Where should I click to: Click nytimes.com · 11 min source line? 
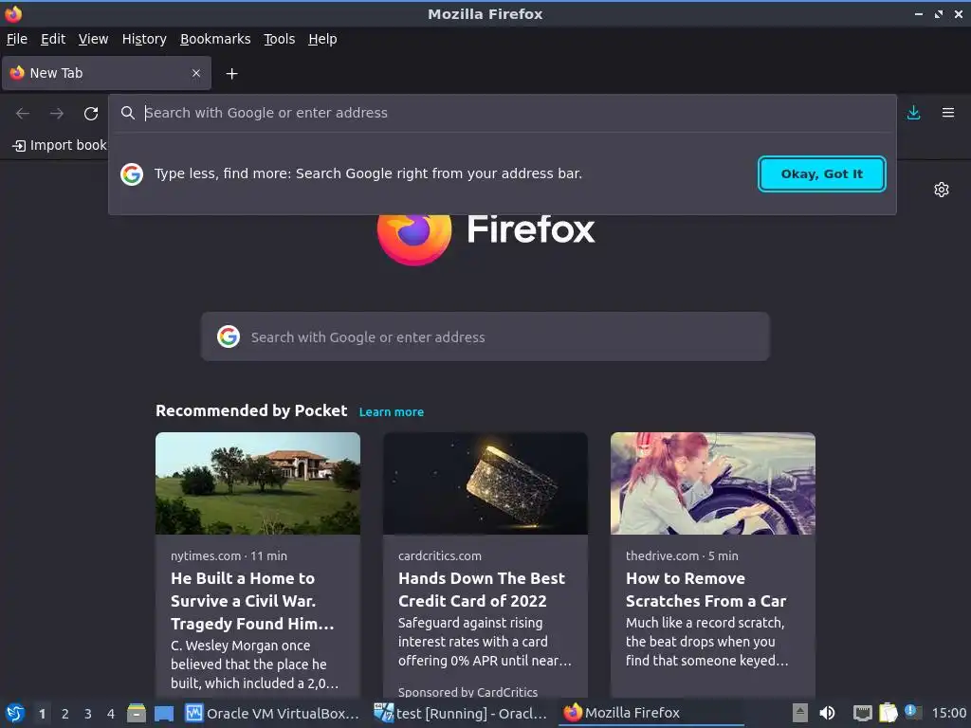[x=229, y=555]
